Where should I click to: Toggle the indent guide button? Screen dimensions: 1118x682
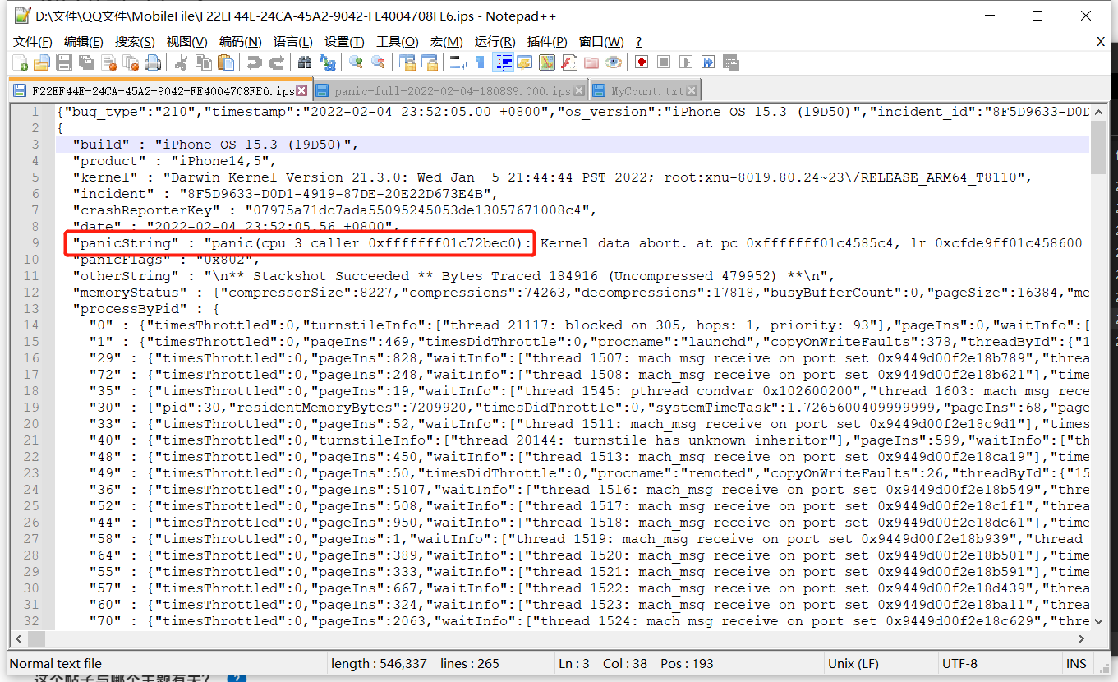(503, 62)
